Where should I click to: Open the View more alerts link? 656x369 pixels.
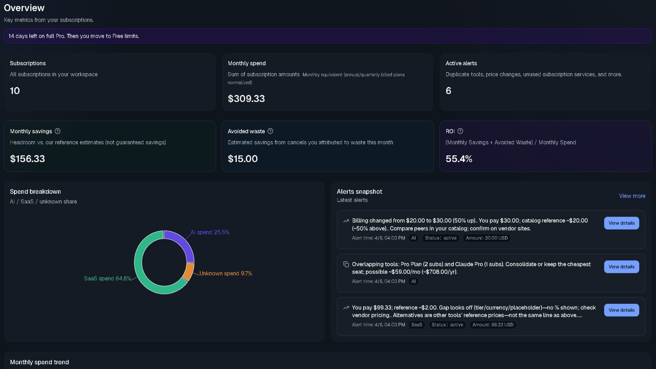point(632,196)
